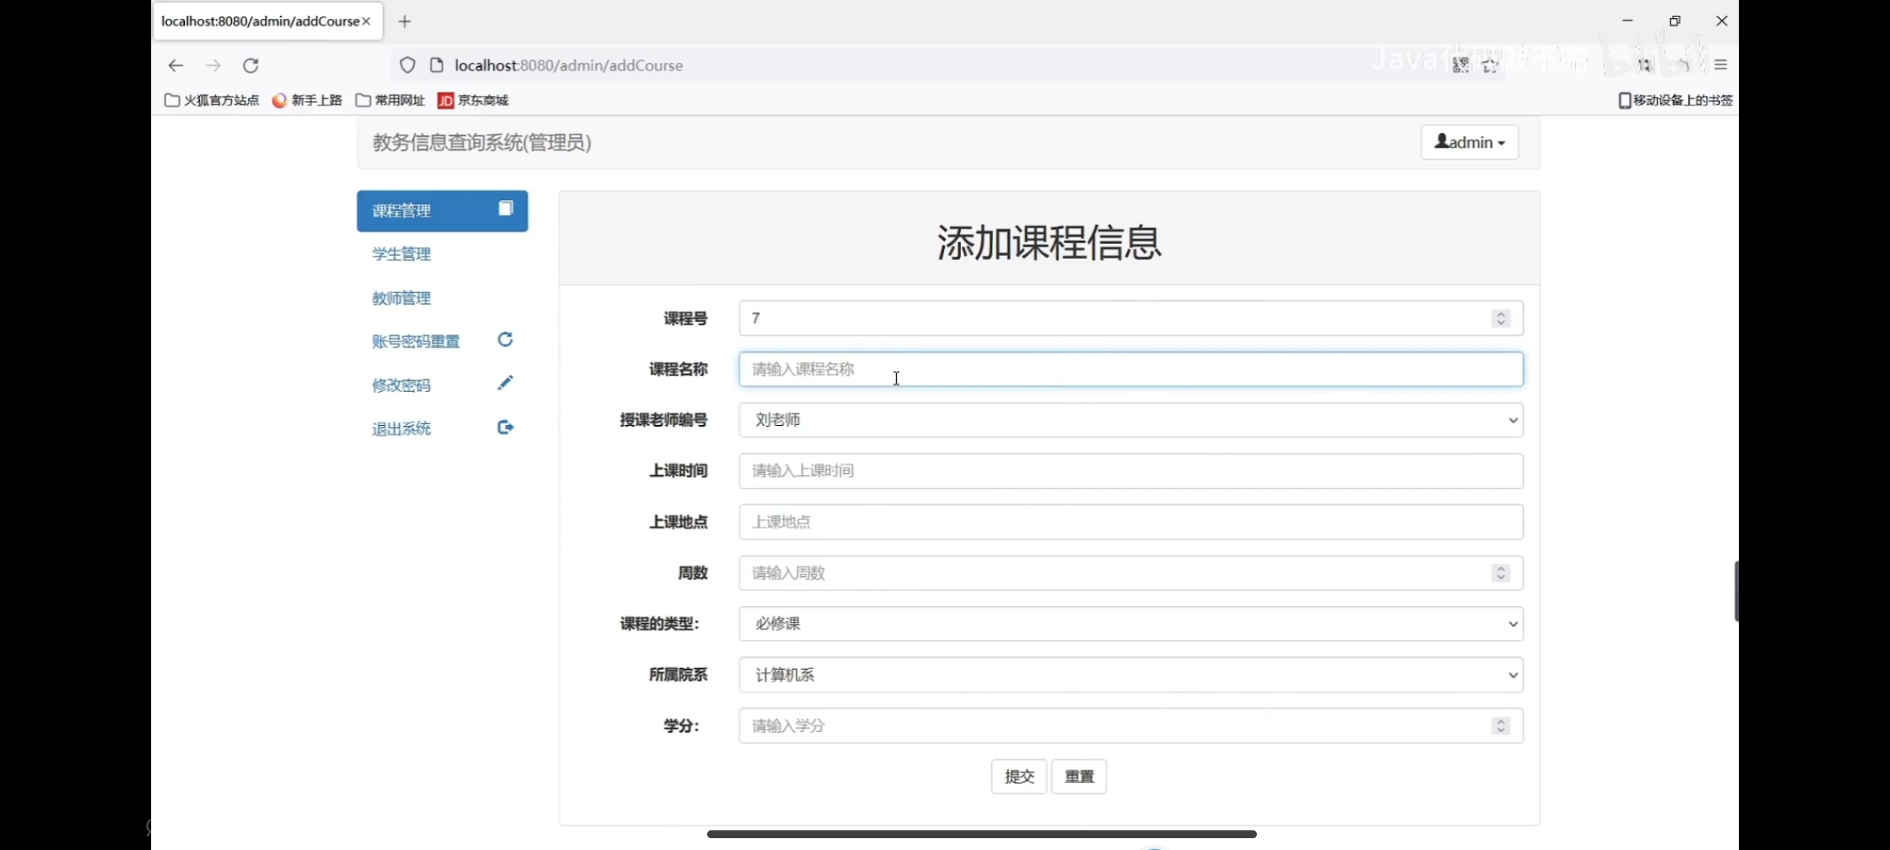Image resolution: width=1890 pixels, height=850 pixels.
Task: Open the 常用网址 bookmark folder
Action: click(390, 100)
